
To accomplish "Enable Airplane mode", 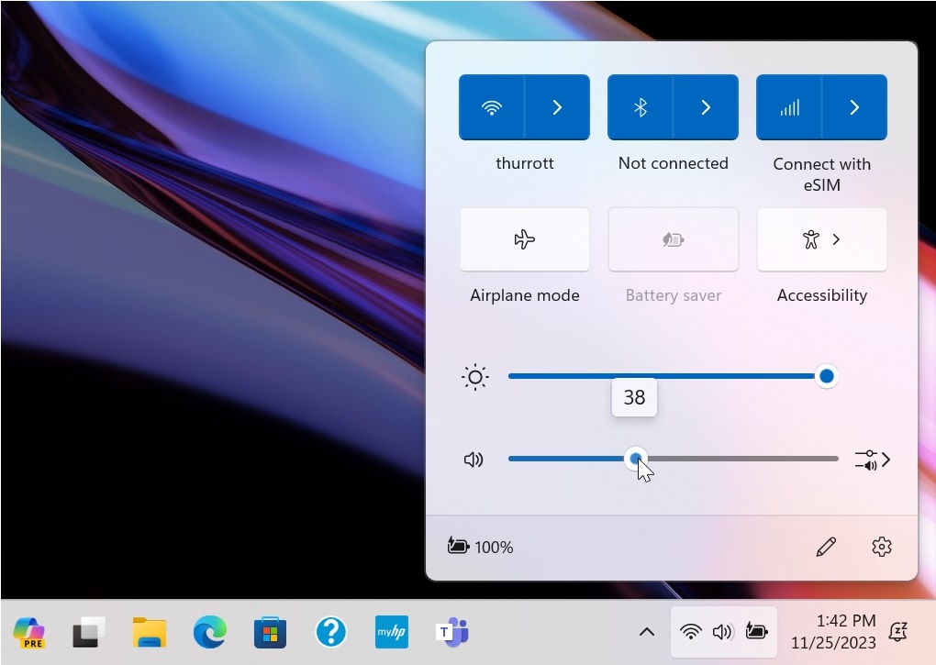I will click(524, 239).
